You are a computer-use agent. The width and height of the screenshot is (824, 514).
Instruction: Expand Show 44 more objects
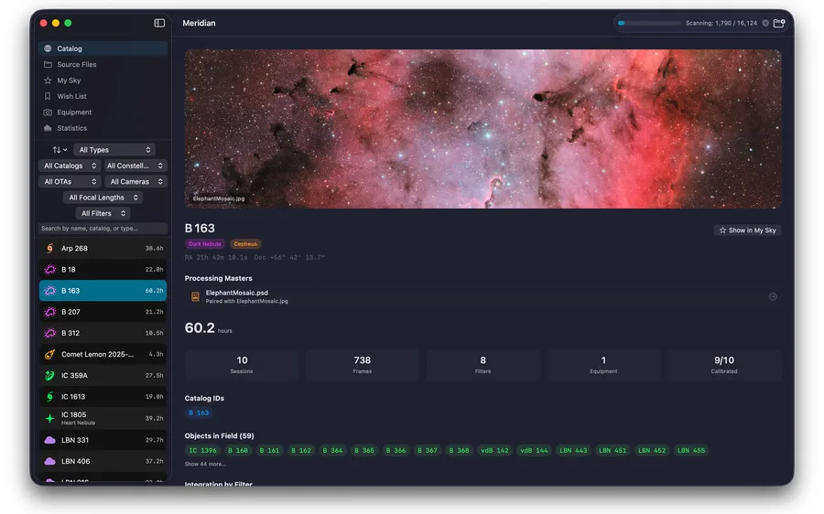[205, 464]
